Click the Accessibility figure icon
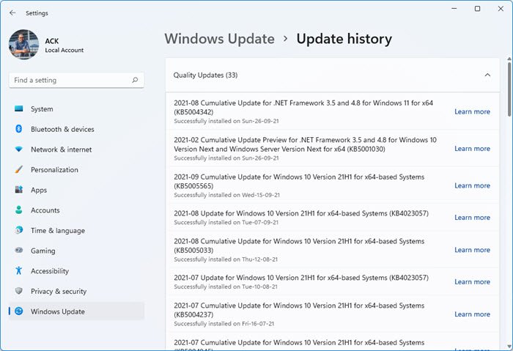 [19, 271]
